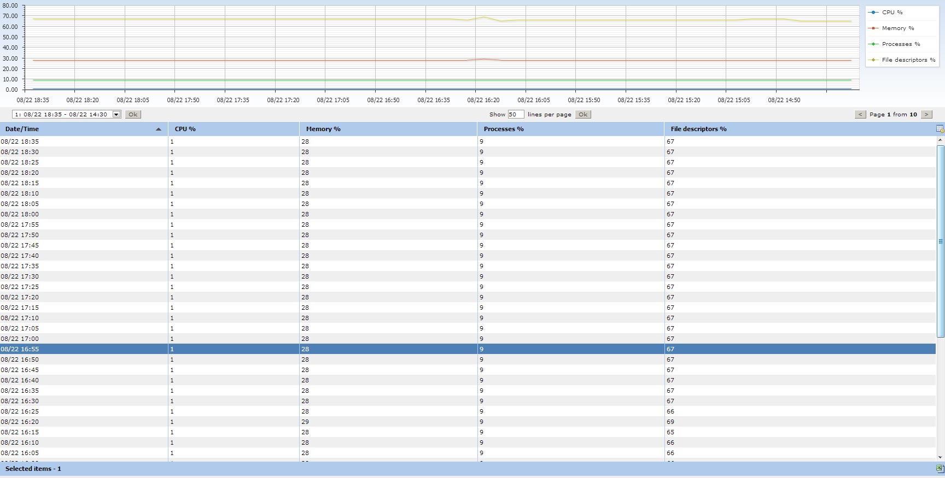Screen dimensions: 945x478
Task: Click the Date/Time sort arrow
Action: coord(159,129)
